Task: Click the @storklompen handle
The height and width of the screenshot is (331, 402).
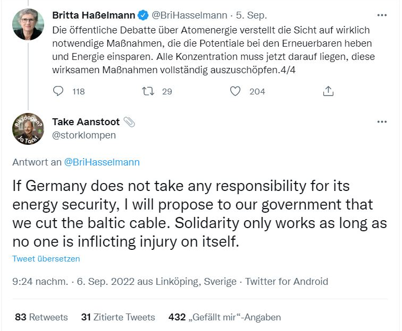Action: click(83, 135)
